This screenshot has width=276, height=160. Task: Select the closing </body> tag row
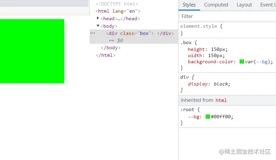click(x=111, y=48)
